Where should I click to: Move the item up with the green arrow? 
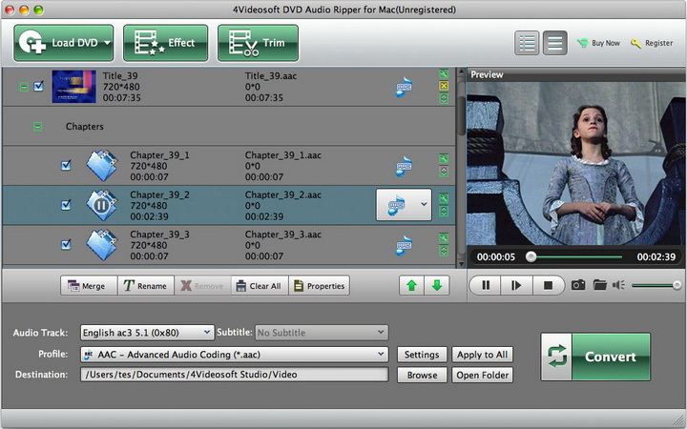411,285
